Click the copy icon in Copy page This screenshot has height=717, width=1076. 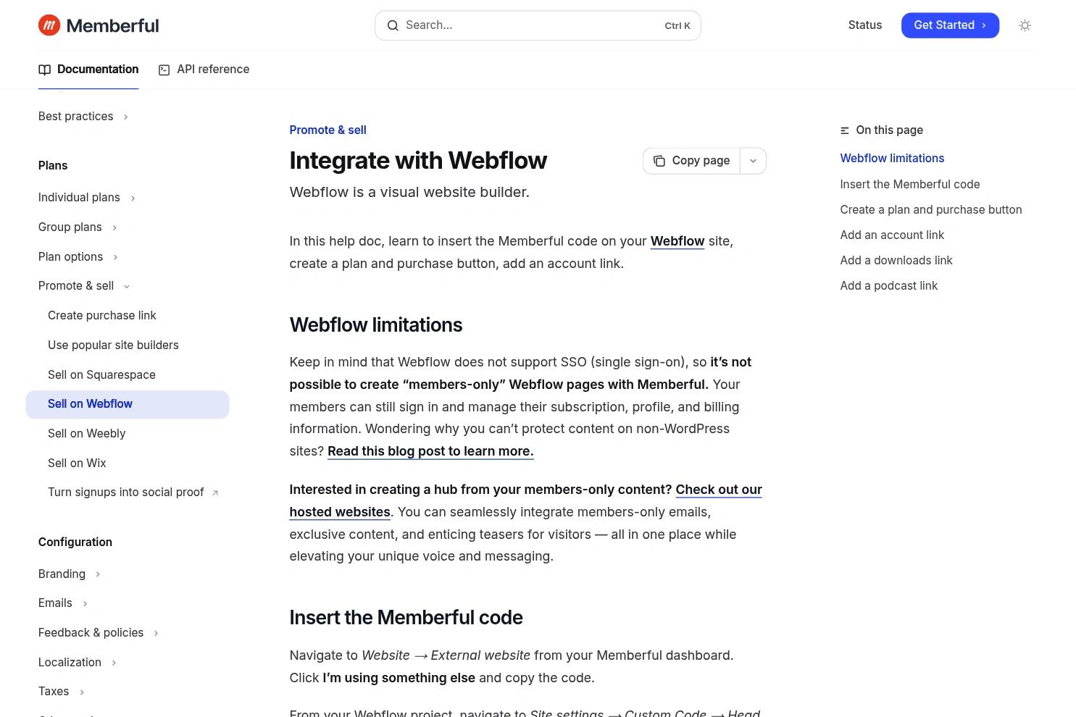tap(659, 161)
